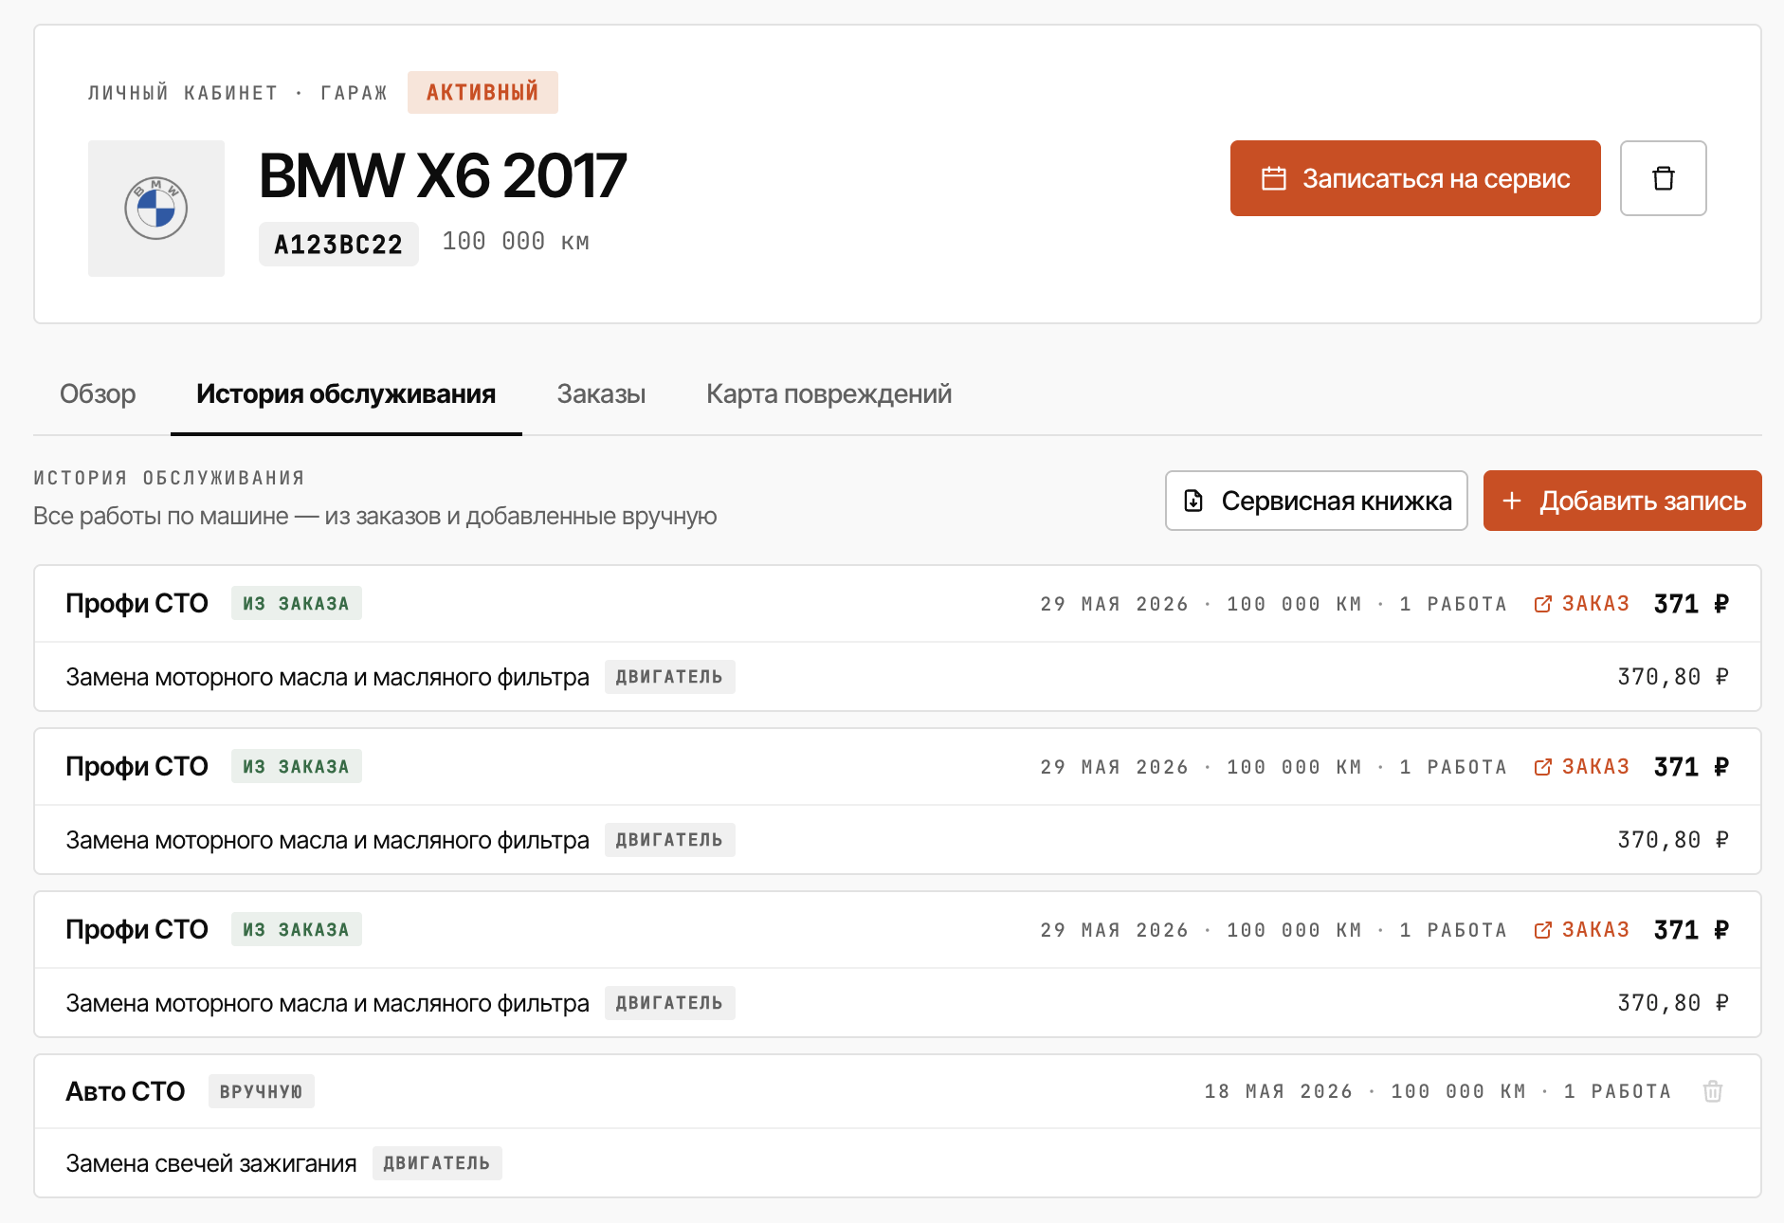Click the license plate A123BC22
1784x1223 pixels.
coord(338,245)
